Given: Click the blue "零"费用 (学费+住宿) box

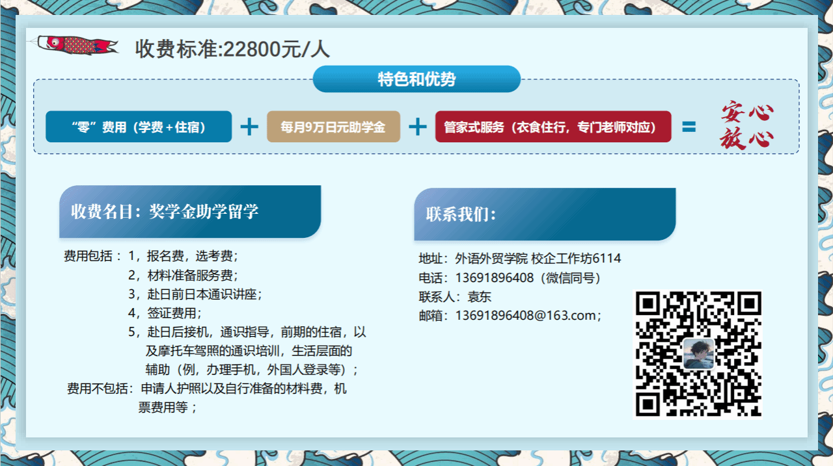Looking at the screenshot, I should click(139, 127).
